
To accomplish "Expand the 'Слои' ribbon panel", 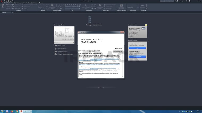I will pos(73,11).
